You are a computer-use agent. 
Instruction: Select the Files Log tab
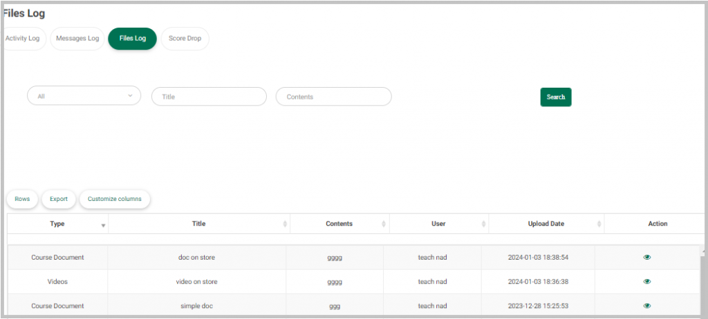tap(132, 39)
